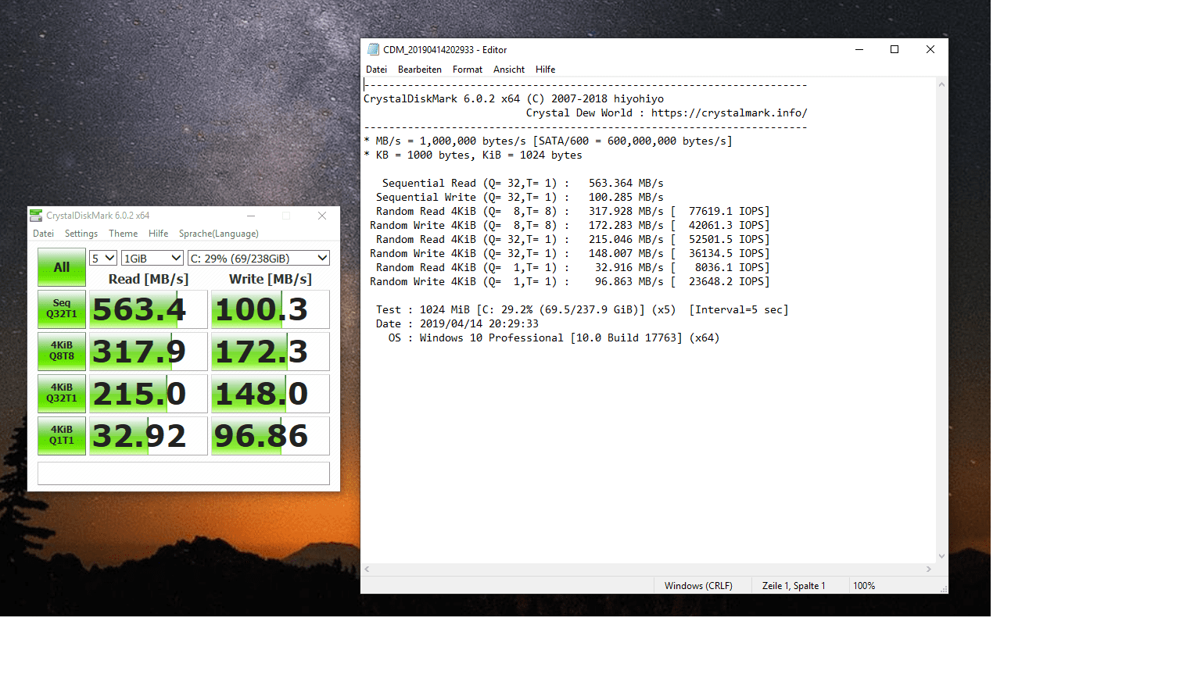
Task: Minimize the Editor window
Action: pos(859,49)
